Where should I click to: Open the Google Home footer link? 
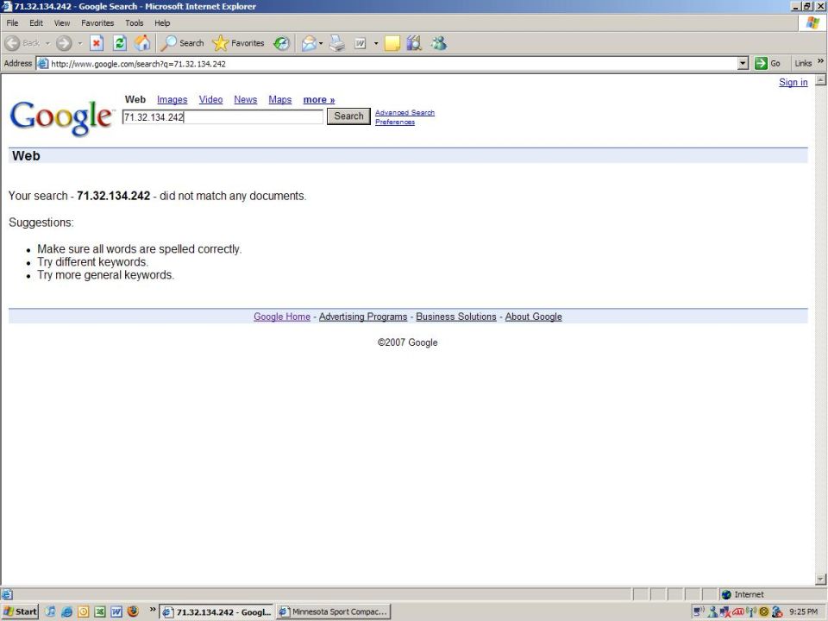point(282,317)
